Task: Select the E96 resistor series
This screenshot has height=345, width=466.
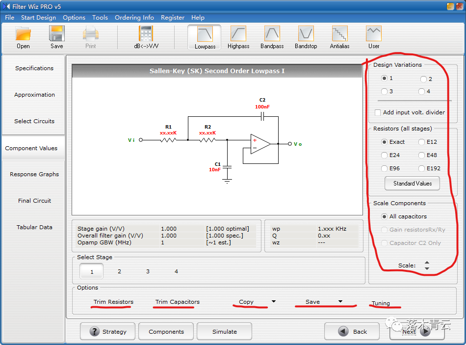Action: tap(385, 168)
